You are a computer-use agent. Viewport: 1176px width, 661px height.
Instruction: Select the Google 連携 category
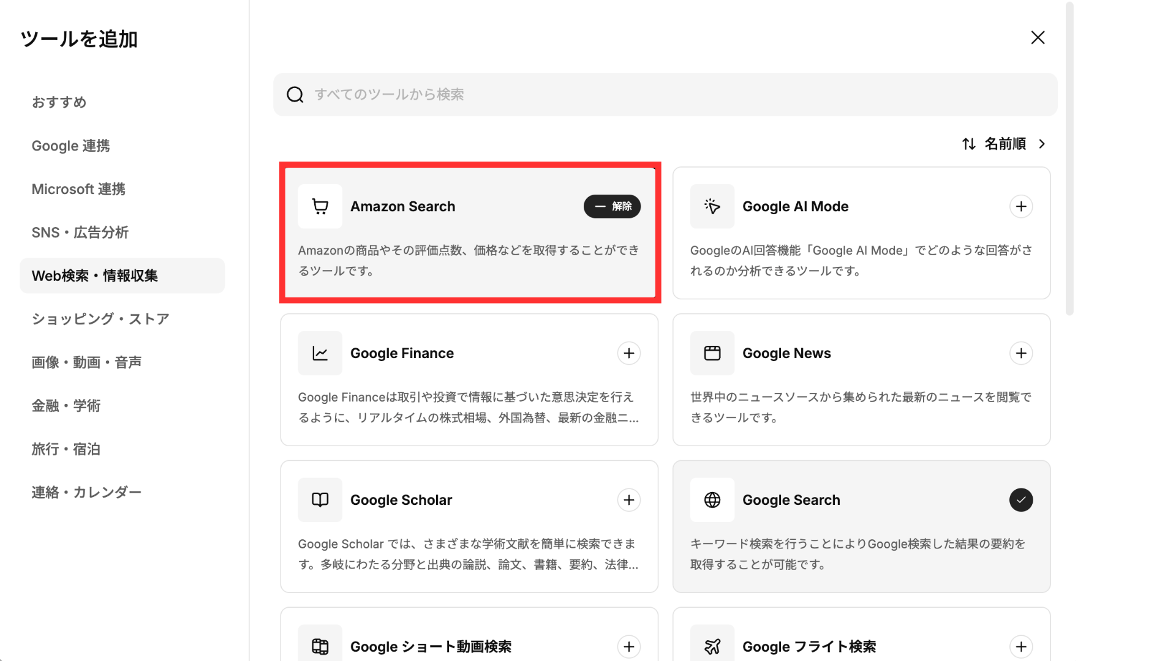click(x=71, y=146)
